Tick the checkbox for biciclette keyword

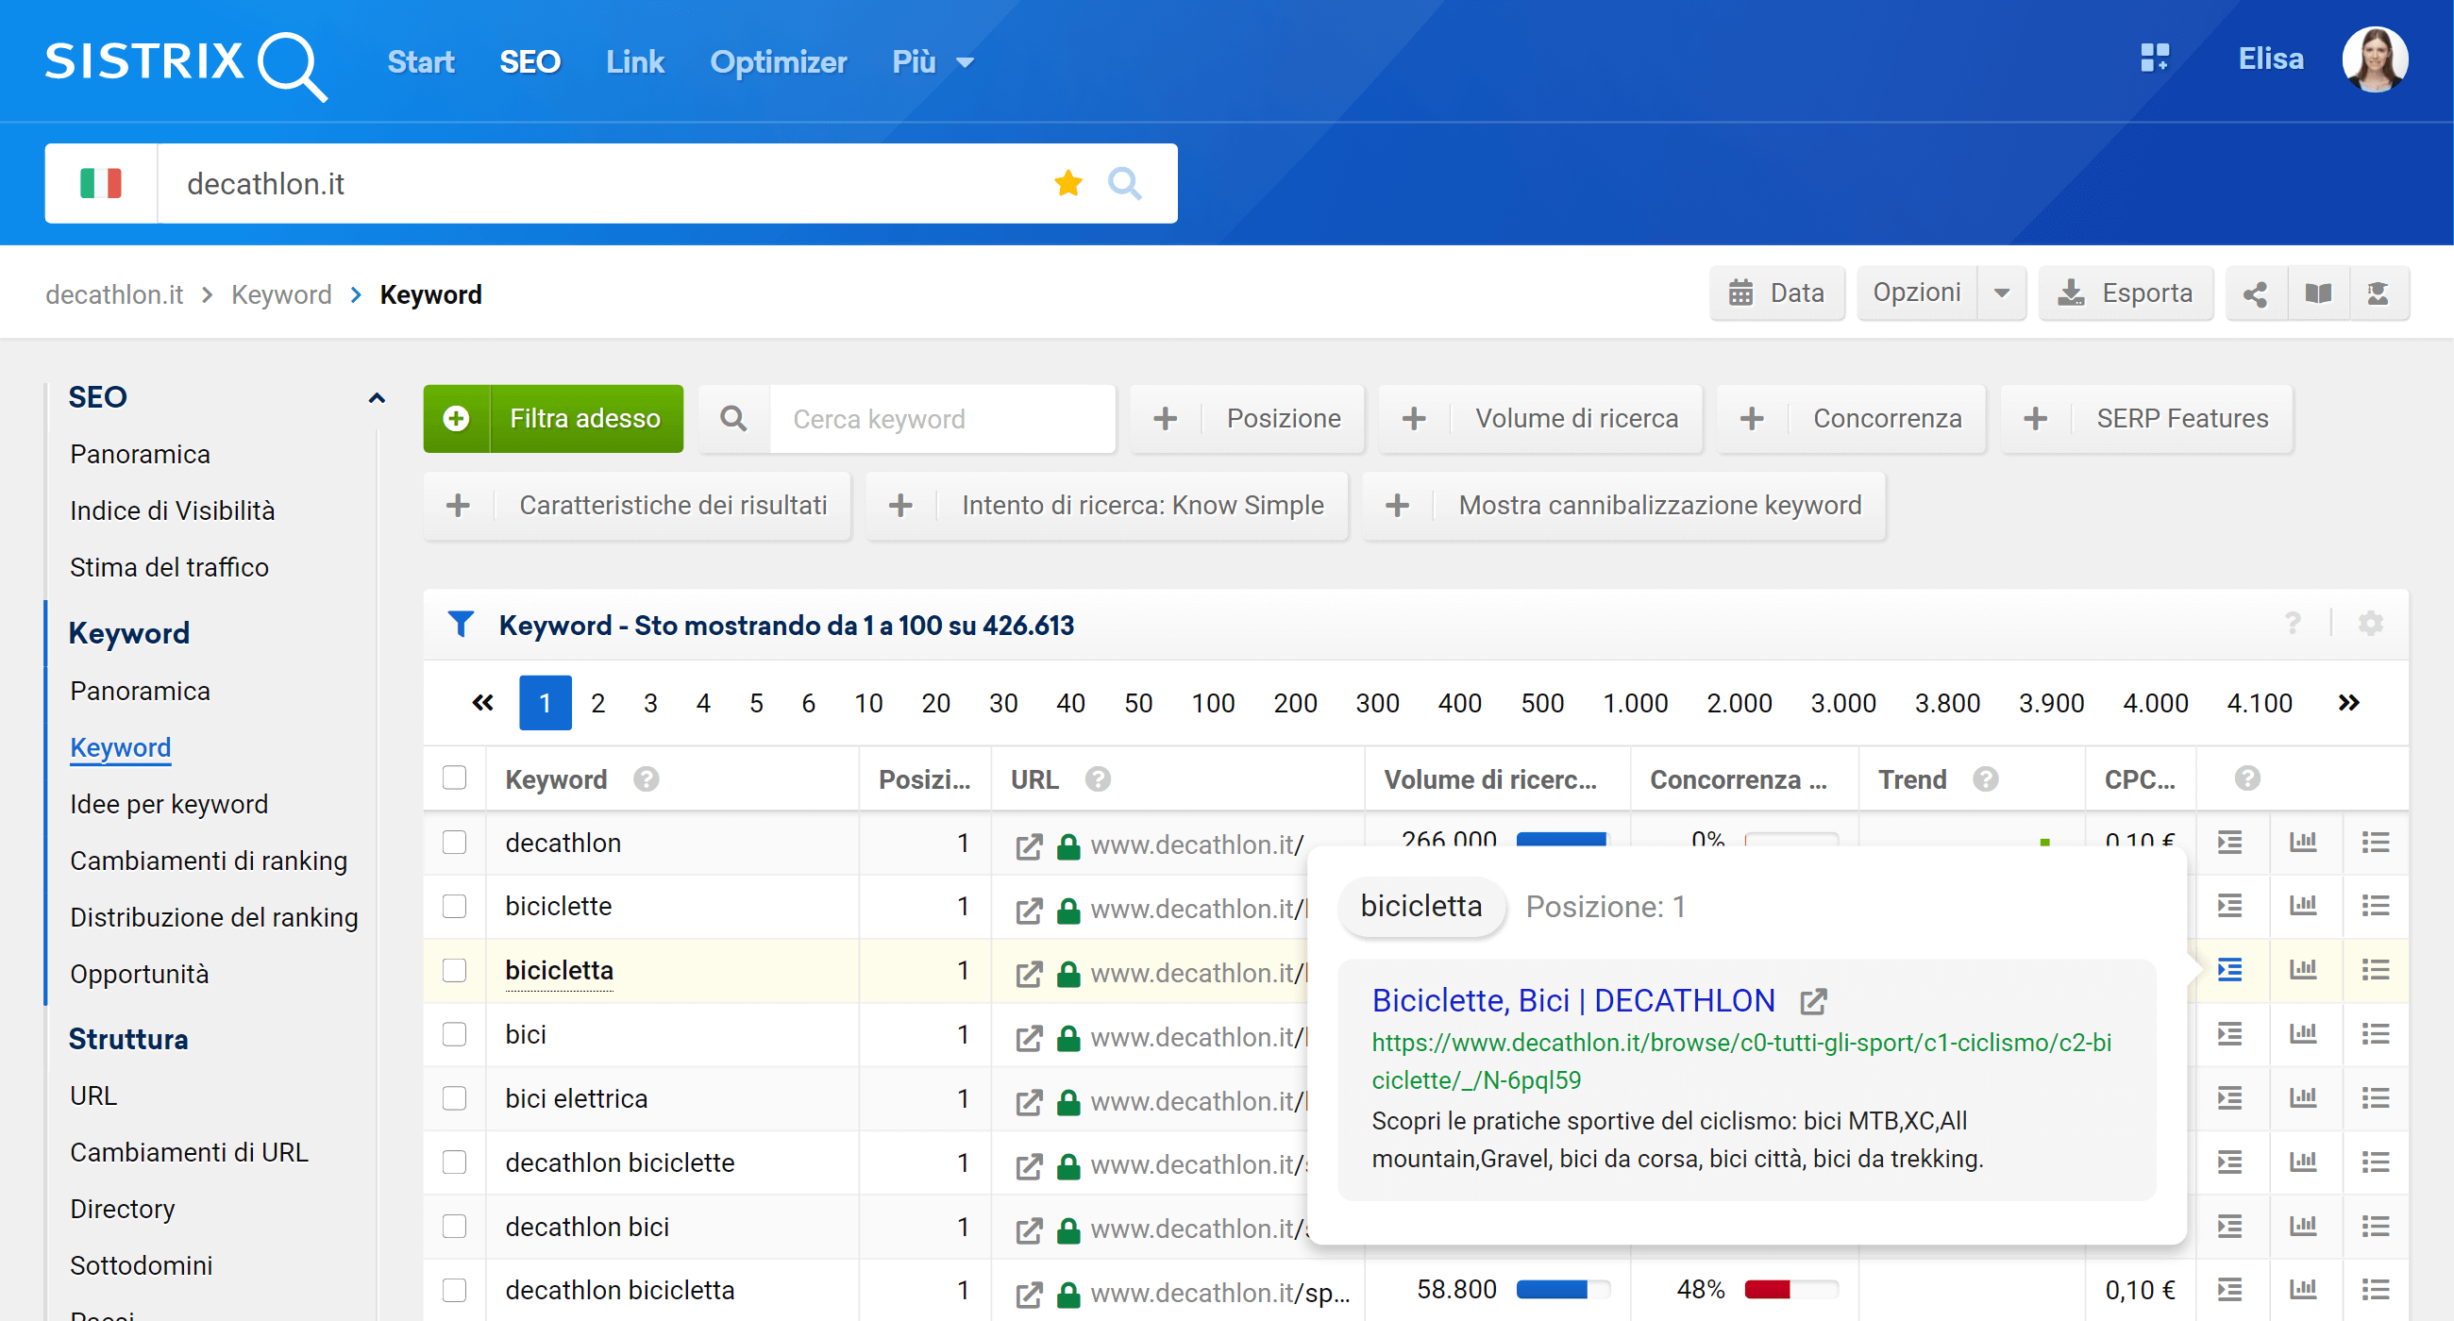454,906
